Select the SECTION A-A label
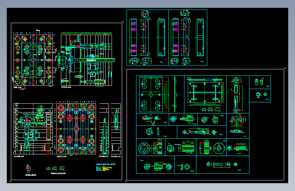 pyautogui.click(x=66, y=87)
